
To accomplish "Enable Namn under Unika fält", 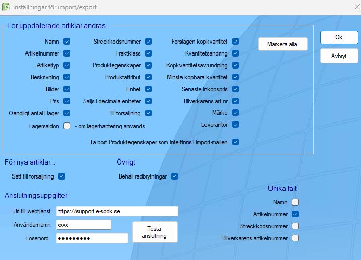I will [x=295, y=202].
